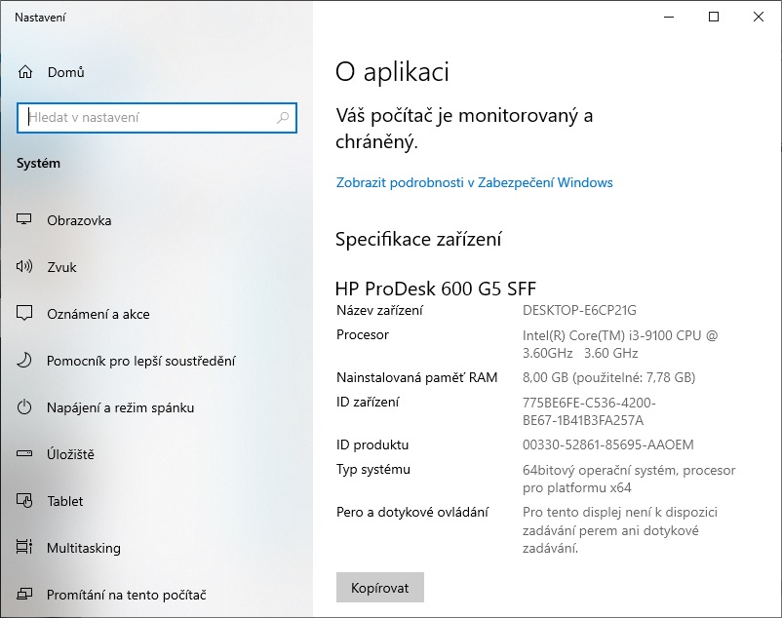Go to Multitasking settings

click(x=84, y=548)
